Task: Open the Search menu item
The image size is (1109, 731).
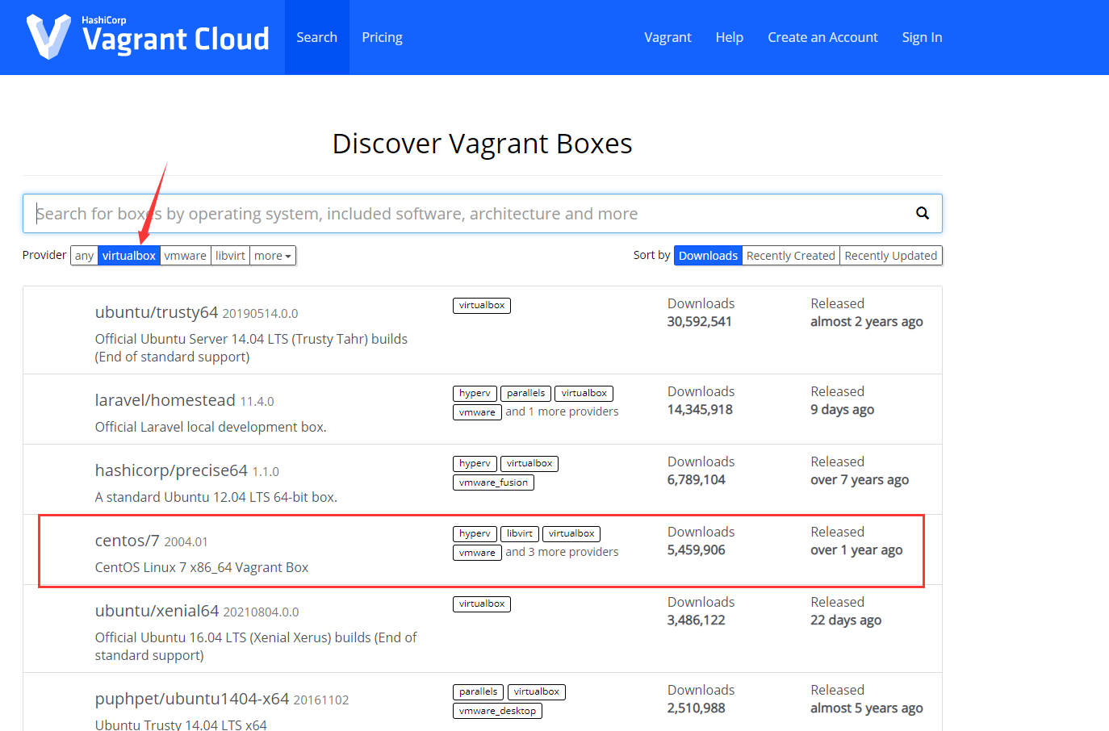Action: click(x=316, y=37)
